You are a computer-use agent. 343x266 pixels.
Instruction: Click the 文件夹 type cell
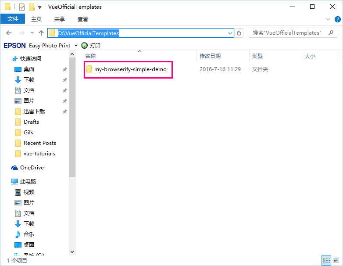260,69
